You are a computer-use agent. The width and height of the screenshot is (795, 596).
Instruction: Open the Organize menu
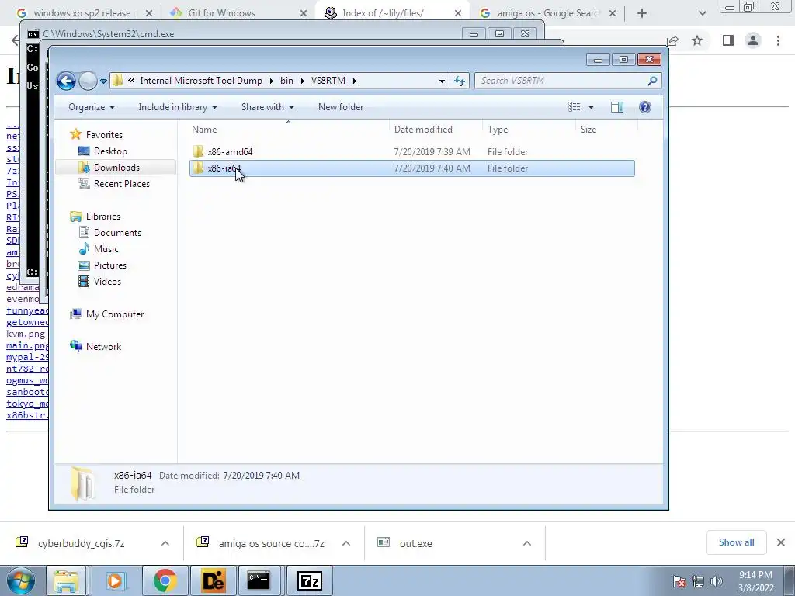[x=92, y=107]
